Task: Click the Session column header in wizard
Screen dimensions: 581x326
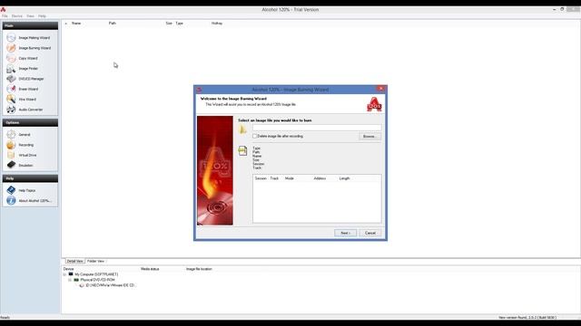Action: [261, 178]
